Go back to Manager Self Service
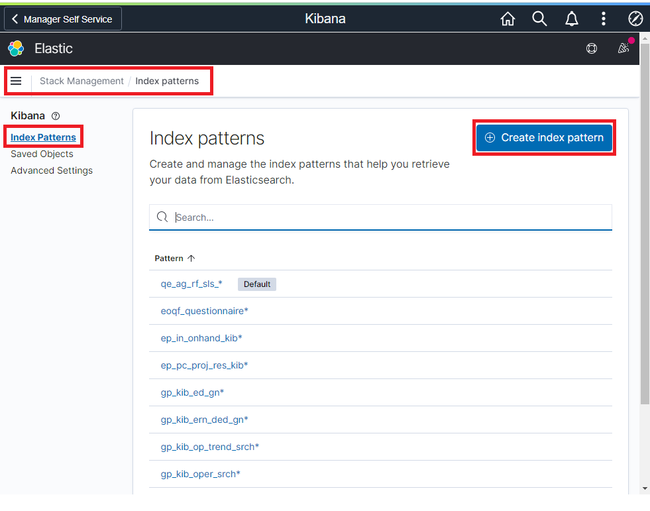This screenshot has height=511, width=650. point(63,19)
